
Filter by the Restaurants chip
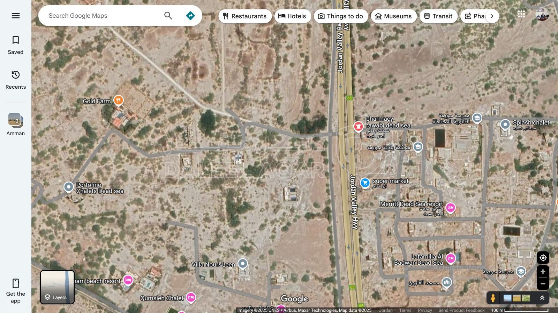pos(245,16)
